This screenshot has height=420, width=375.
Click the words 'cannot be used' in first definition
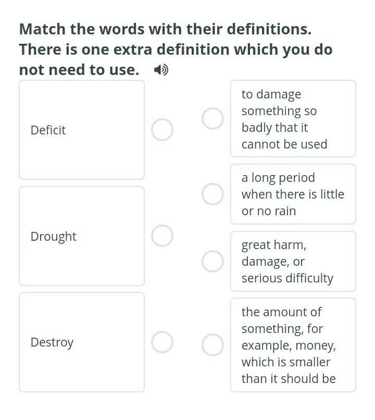(x=284, y=144)
